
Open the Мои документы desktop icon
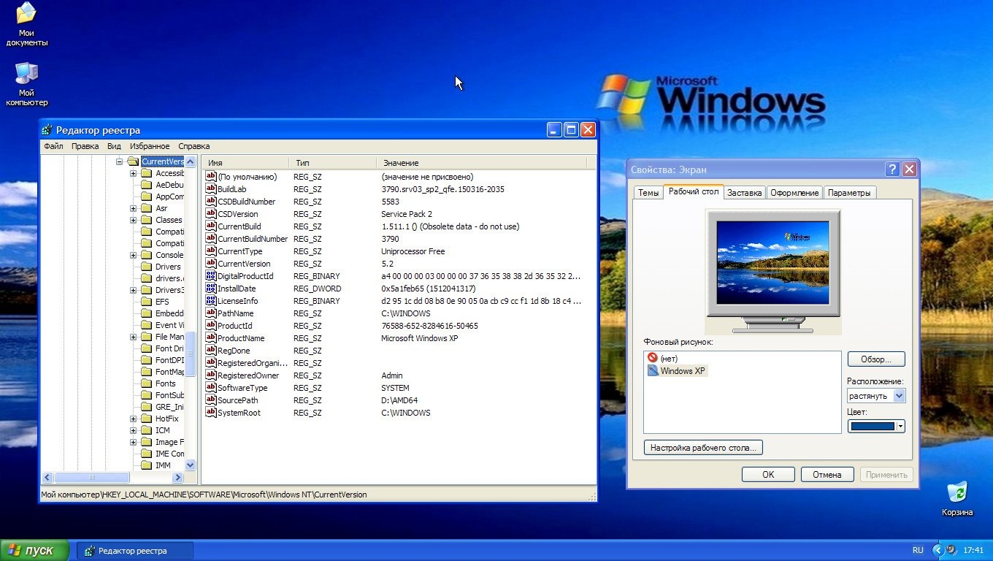pyautogui.click(x=26, y=14)
